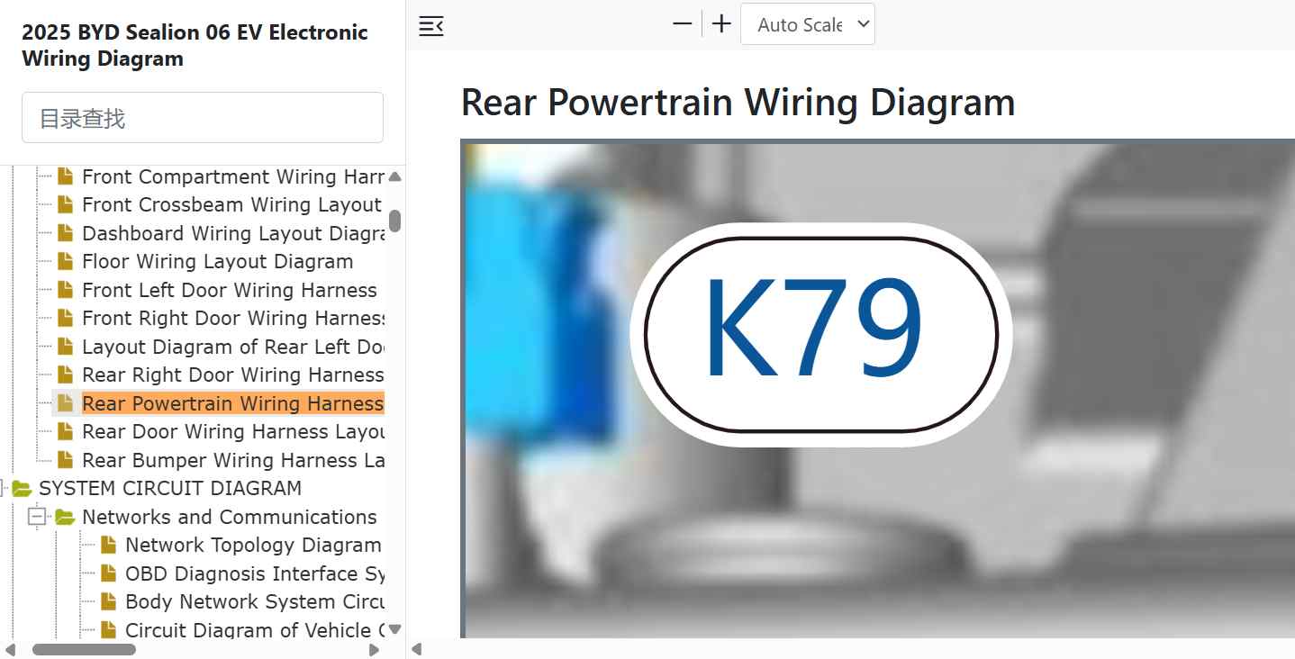Focus the 目录查找 search field

203,118
